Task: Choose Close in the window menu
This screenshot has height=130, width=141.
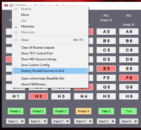Action: pyautogui.click(x=50, y=40)
